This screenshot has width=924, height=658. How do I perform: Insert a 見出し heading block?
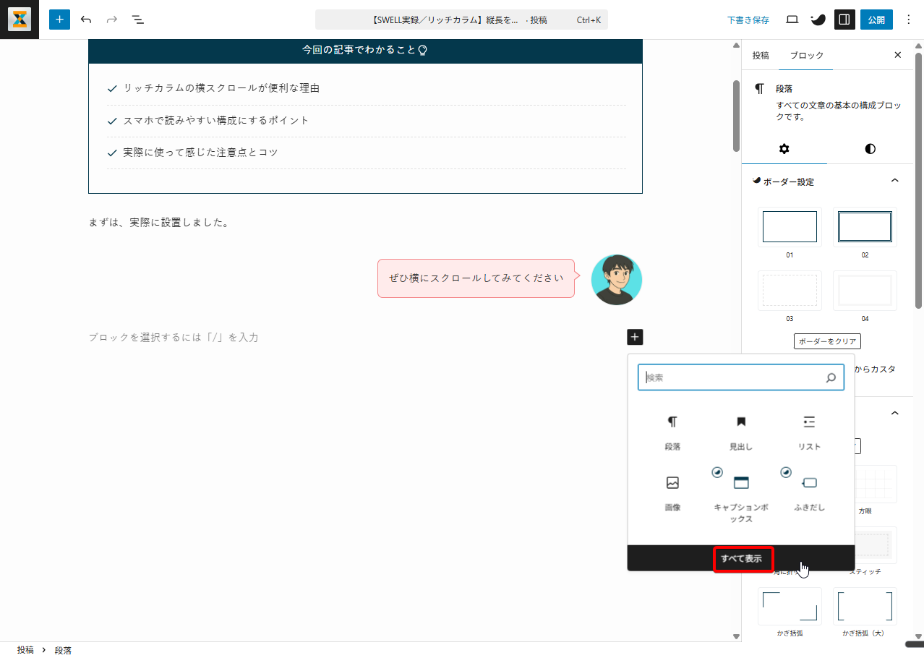tap(740, 432)
